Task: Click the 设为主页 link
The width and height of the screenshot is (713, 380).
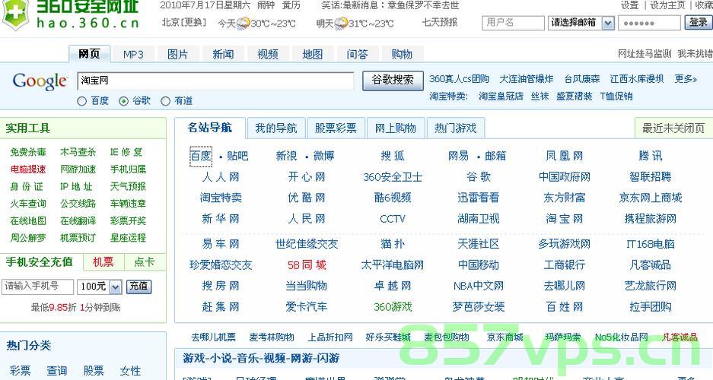Action: click(x=667, y=5)
